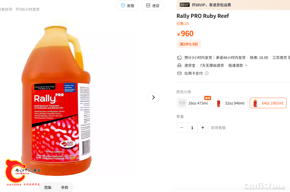Select the 64oz 1892ml option

click(x=268, y=103)
